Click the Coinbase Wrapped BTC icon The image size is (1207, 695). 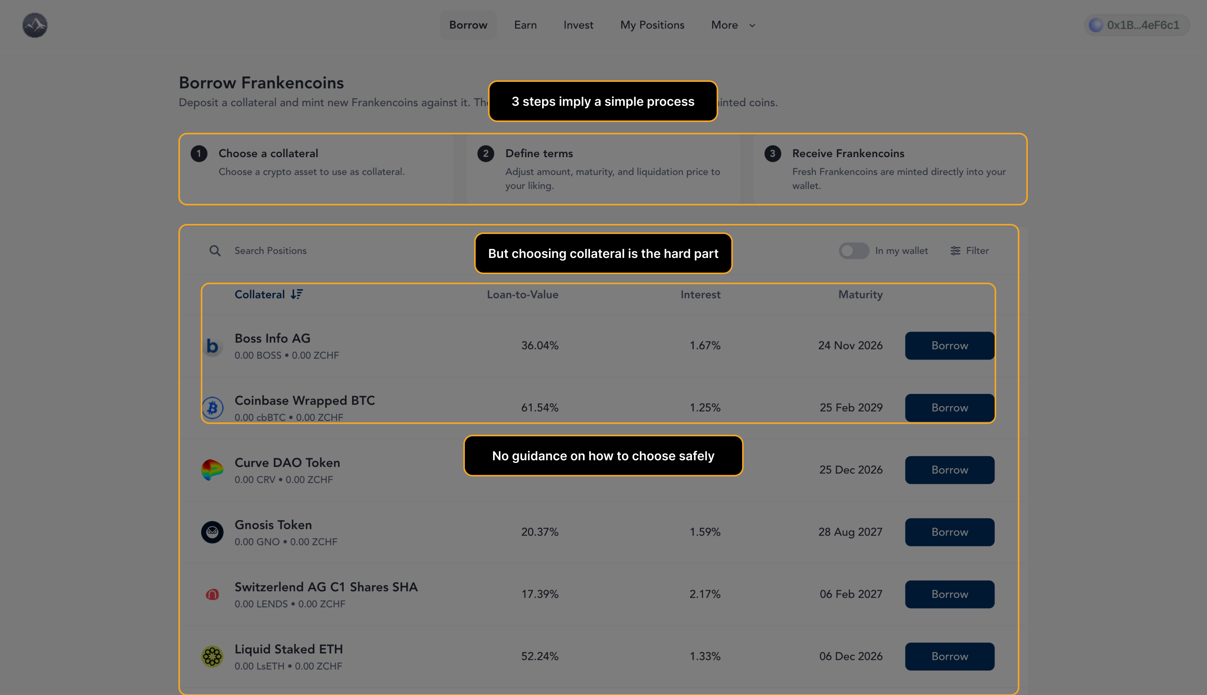click(x=212, y=408)
